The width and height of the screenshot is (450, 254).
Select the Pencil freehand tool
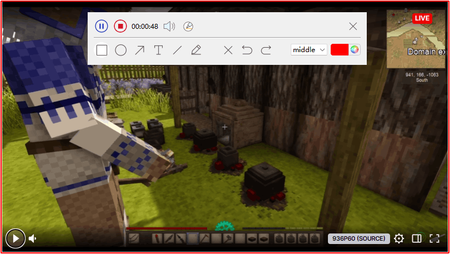[196, 50]
